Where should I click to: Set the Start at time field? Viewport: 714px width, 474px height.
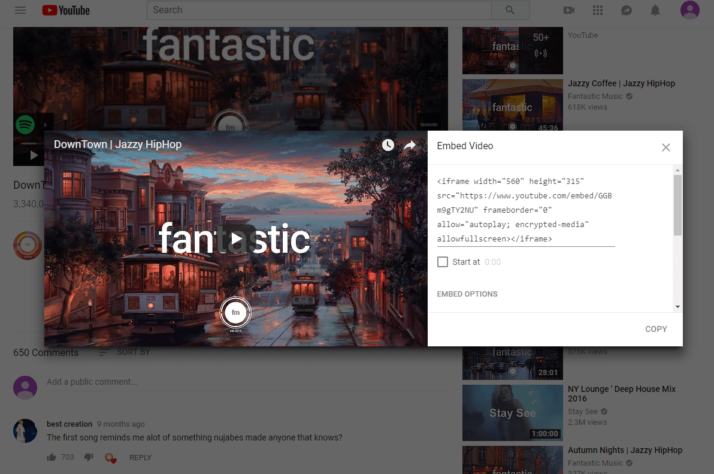coord(493,262)
